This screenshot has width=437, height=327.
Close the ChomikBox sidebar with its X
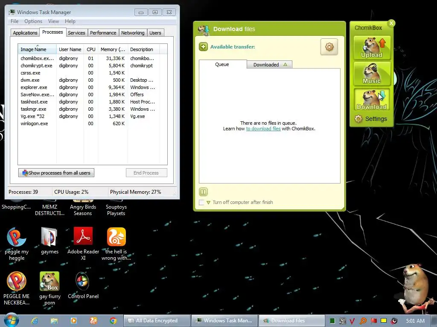[x=391, y=23]
